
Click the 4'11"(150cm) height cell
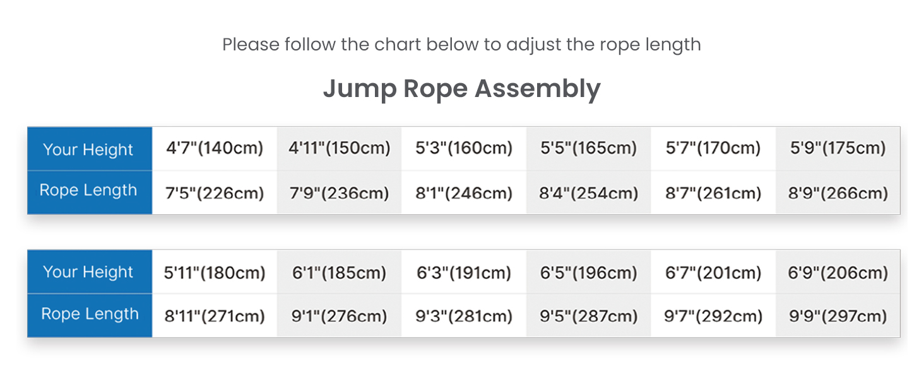pyautogui.click(x=340, y=149)
